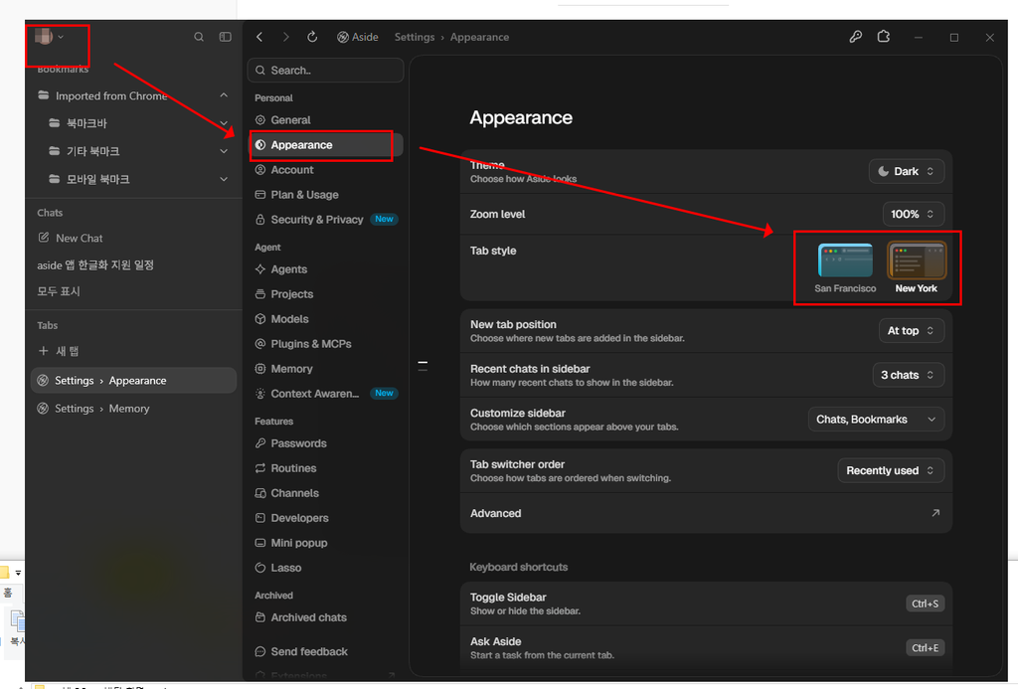Toggle the sidebar panel layout icon
This screenshot has width=1018, height=689.
point(226,37)
